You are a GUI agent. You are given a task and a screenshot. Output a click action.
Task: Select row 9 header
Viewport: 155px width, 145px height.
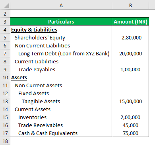coord(5,69)
